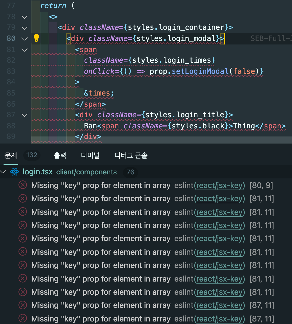Viewport: 292px width, 324px height.
Task: Open the 디버그 콘솔 debug console tab
Action: click(x=131, y=155)
